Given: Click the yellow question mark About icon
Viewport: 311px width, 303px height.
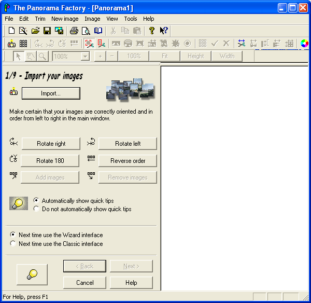Looking at the screenshot, I should pyautogui.click(x=152, y=31).
